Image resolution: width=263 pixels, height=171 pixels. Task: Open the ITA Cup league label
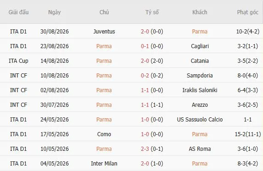[18, 61]
